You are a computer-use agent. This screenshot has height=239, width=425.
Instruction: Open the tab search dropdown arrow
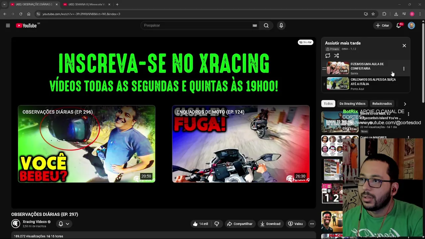pos(4,4)
